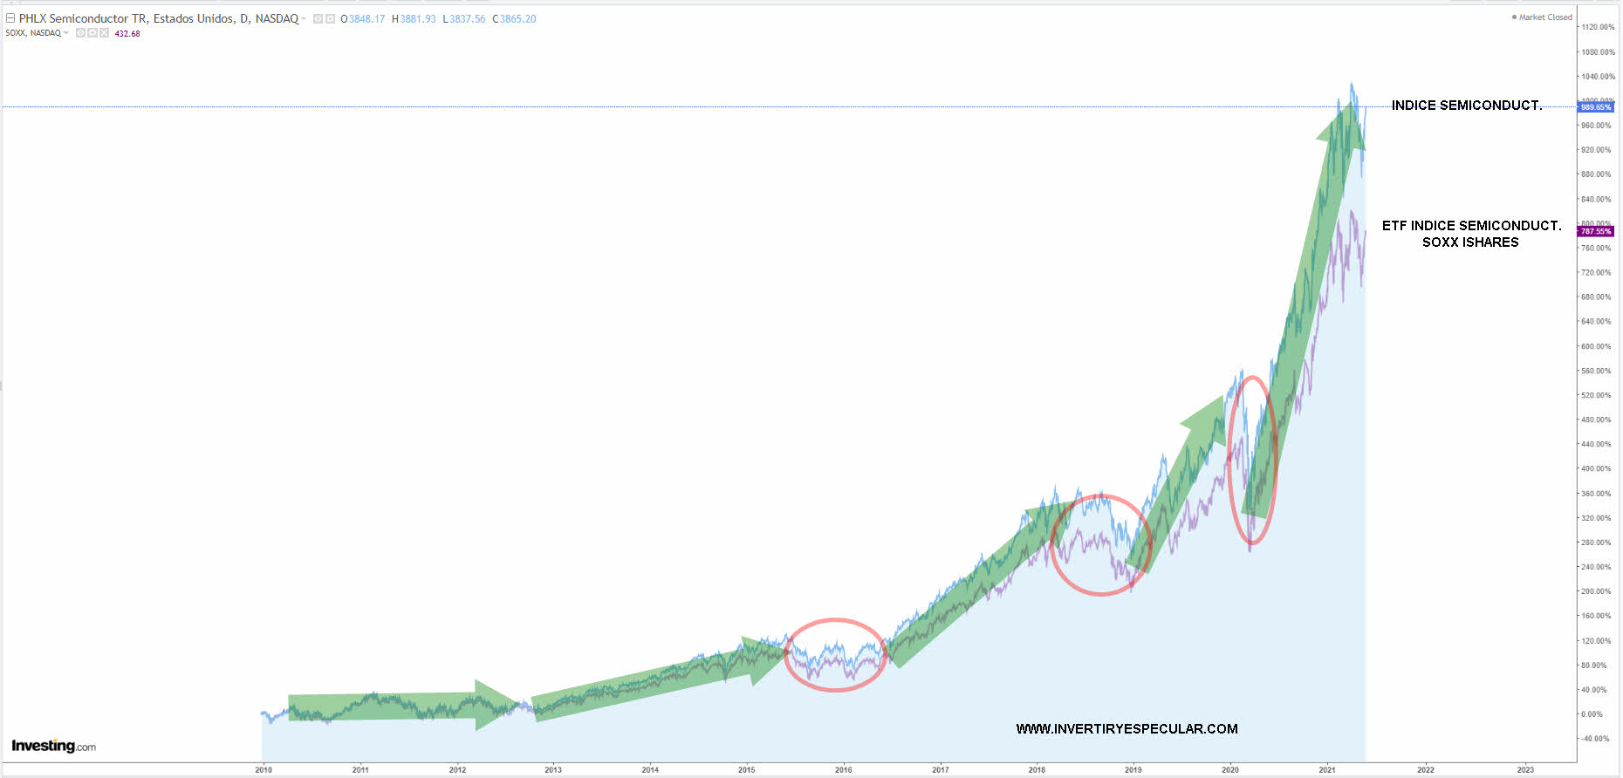Click the 2010 label on time axis
1623x778 pixels.
pos(264,769)
